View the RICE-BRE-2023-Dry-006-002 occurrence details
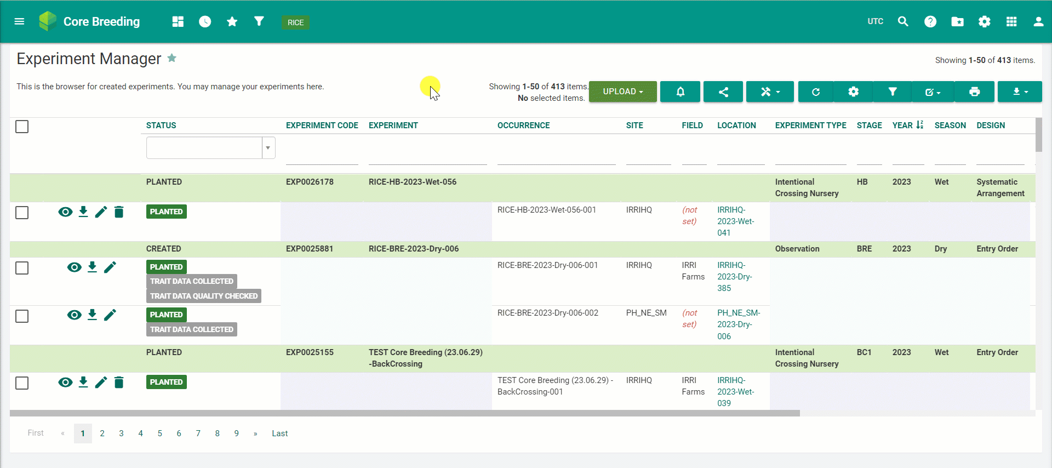Screen dimensions: 1052x468 click(x=74, y=315)
